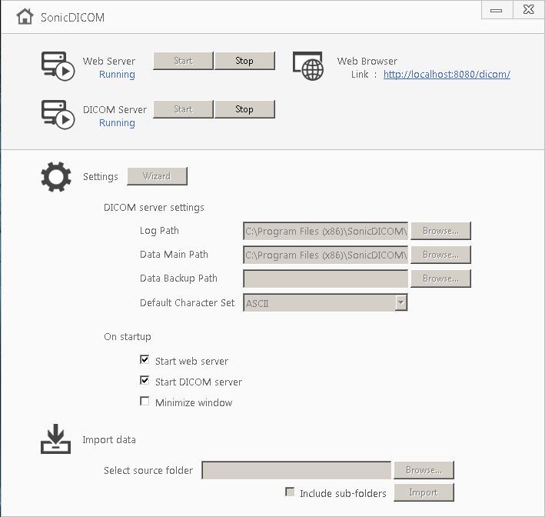This screenshot has width=545, height=517.
Task: Open the localhost:8080/dicom link
Action: [x=447, y=74]
